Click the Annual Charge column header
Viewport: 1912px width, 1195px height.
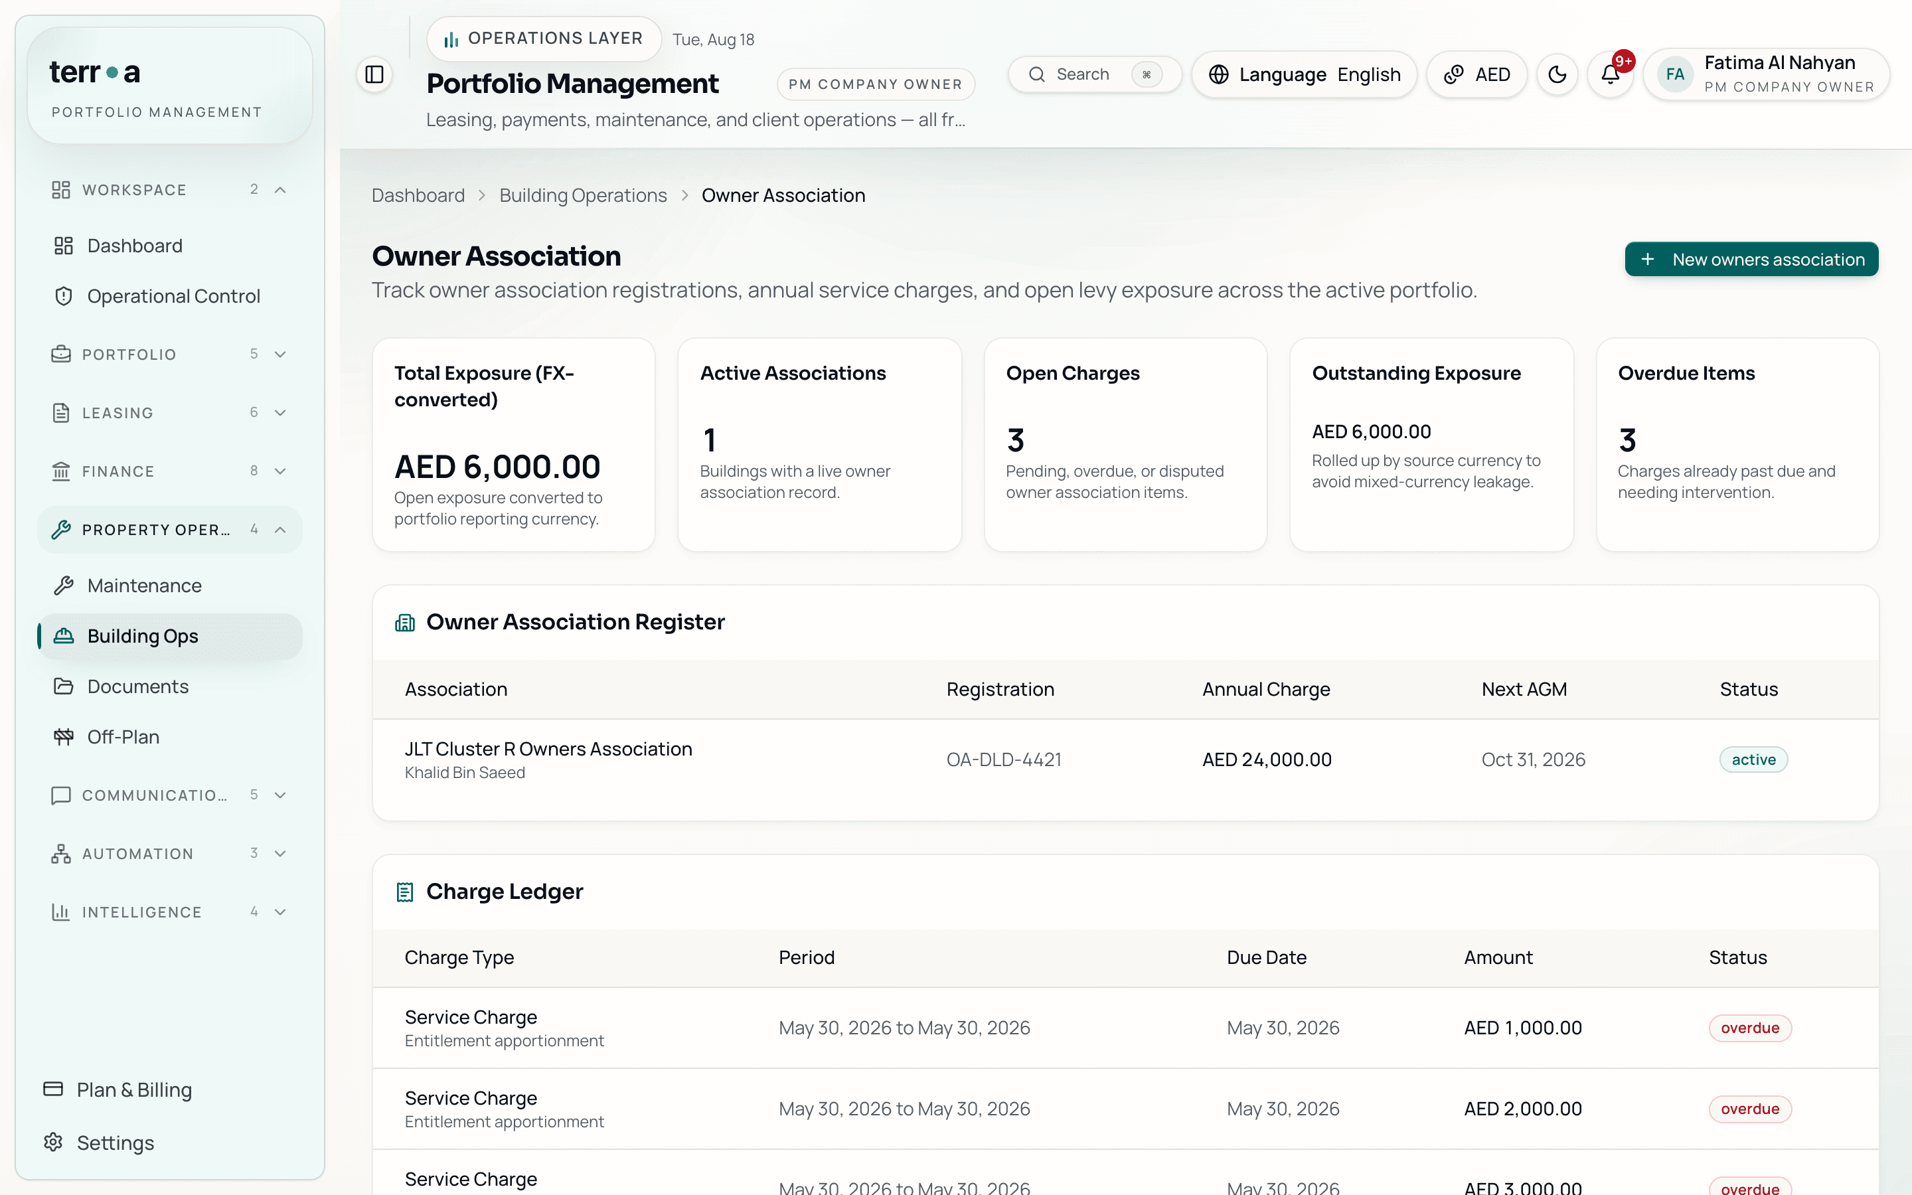[x=1266, y=689]
